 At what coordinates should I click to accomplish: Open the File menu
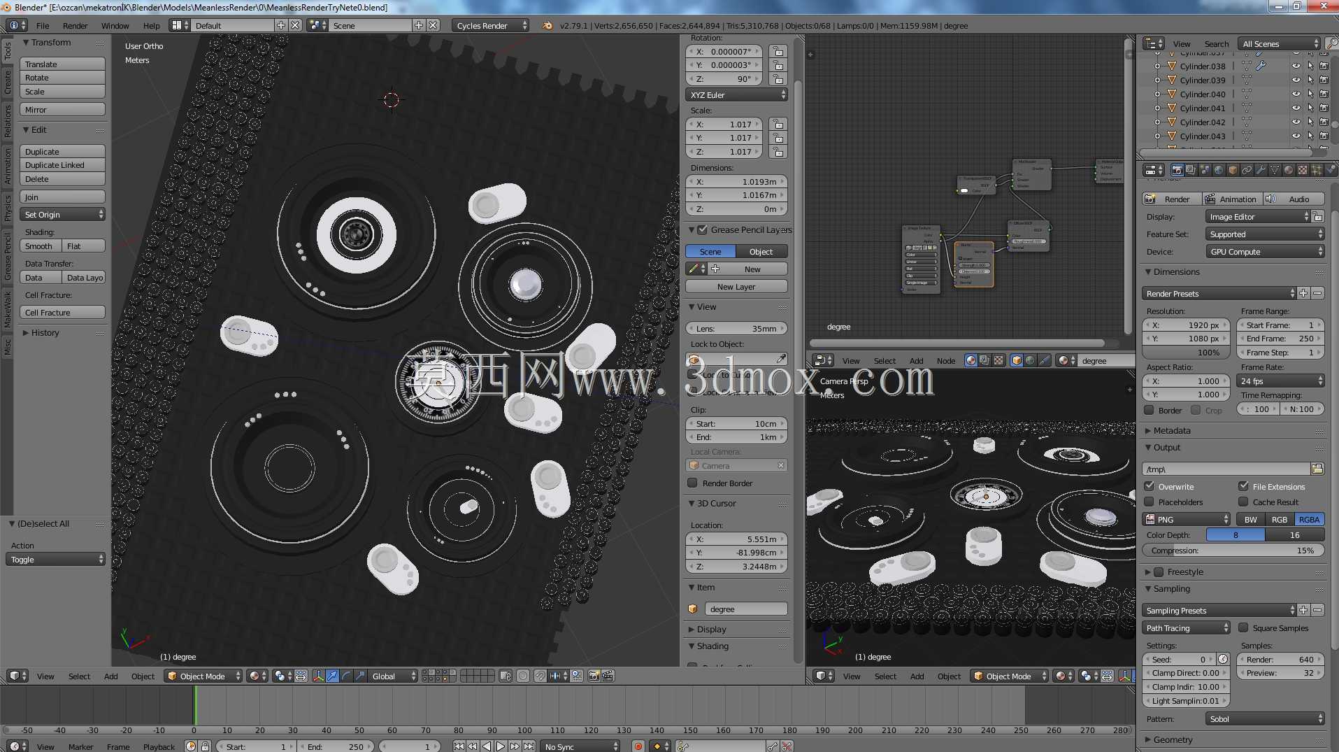43,26
